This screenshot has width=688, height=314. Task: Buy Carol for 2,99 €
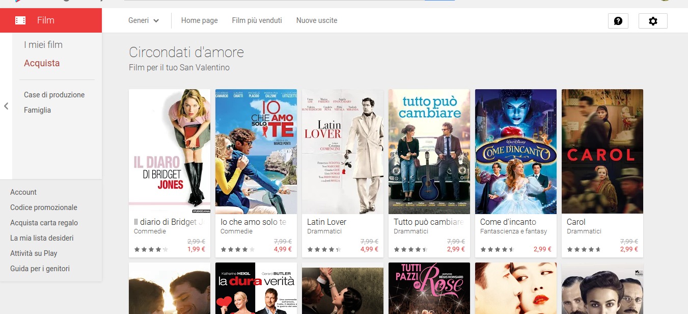pos(629,249)
